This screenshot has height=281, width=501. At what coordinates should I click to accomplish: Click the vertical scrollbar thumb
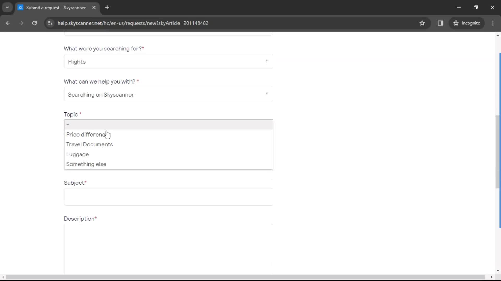tap(498, 152)
